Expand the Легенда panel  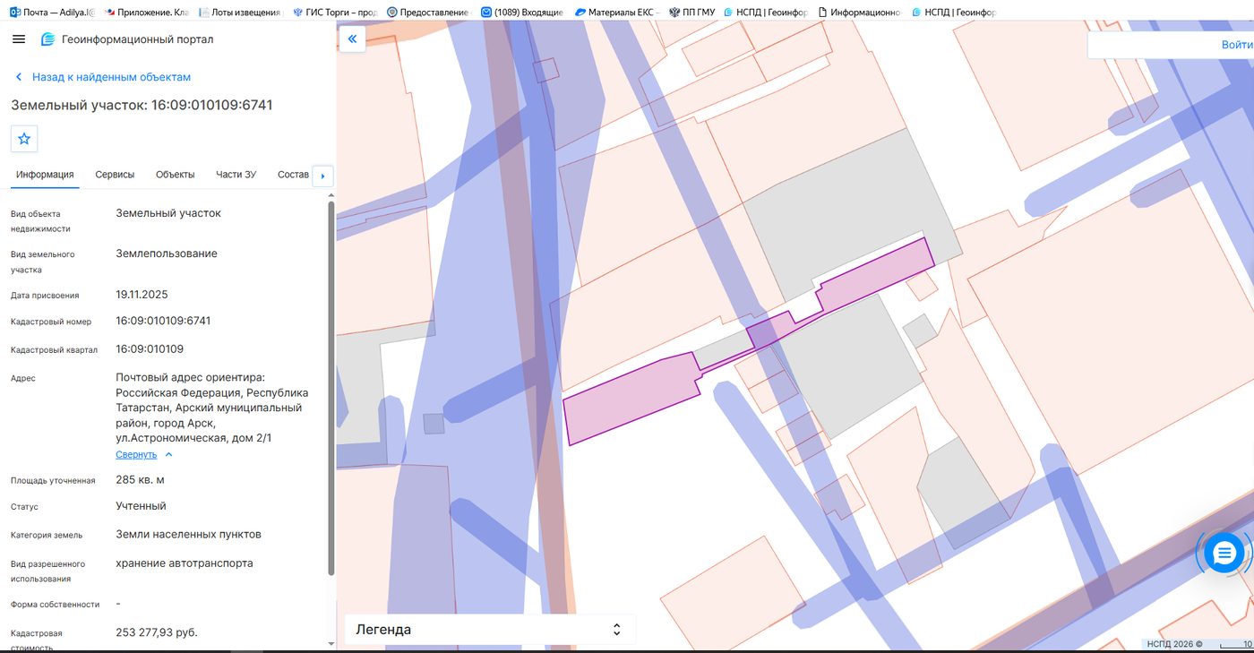click(x=490, y=630)
